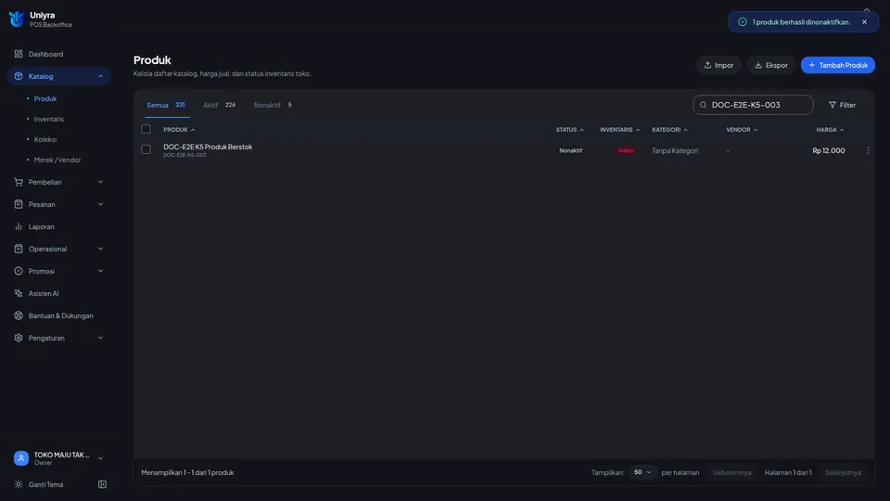This screenshot has width=890, height=501.
Task: Click the Tanpa Kategori cell
Action: point(675,150)
